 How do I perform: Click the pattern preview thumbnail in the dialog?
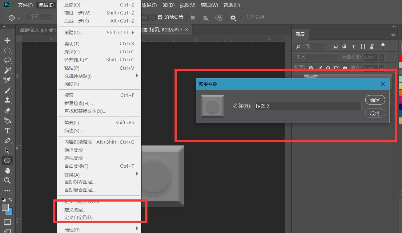coord(212,106)
